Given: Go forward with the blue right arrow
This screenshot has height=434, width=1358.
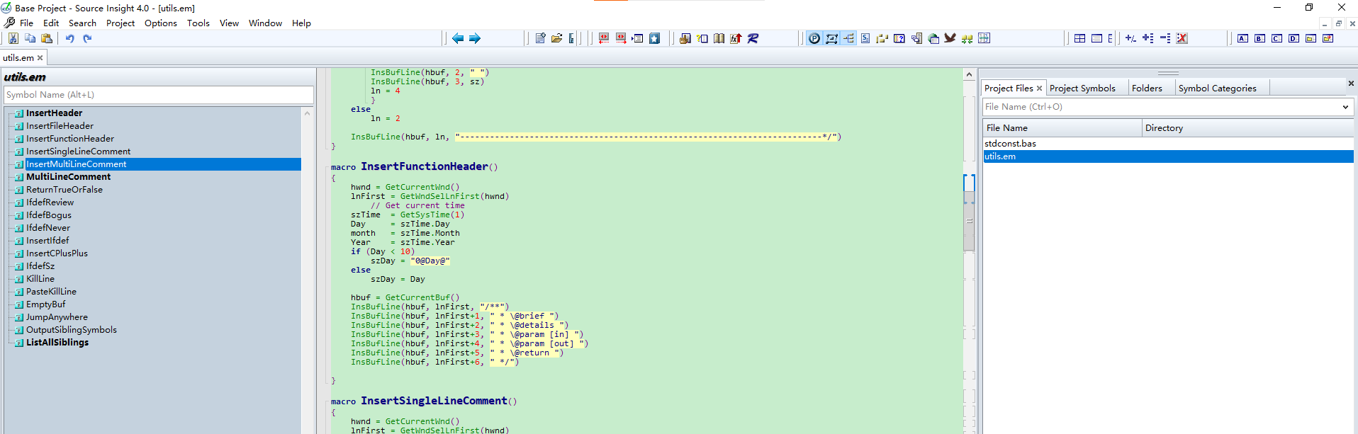Looking at the screenshot, I should pos(475,38).
